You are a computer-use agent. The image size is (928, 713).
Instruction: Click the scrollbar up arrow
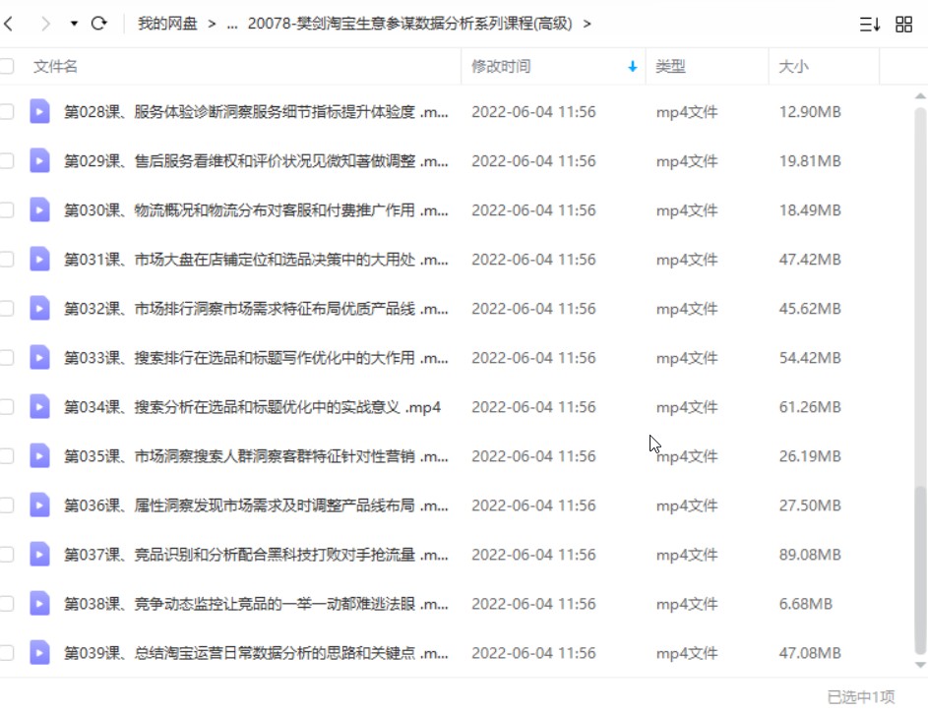tap(920, 95)
